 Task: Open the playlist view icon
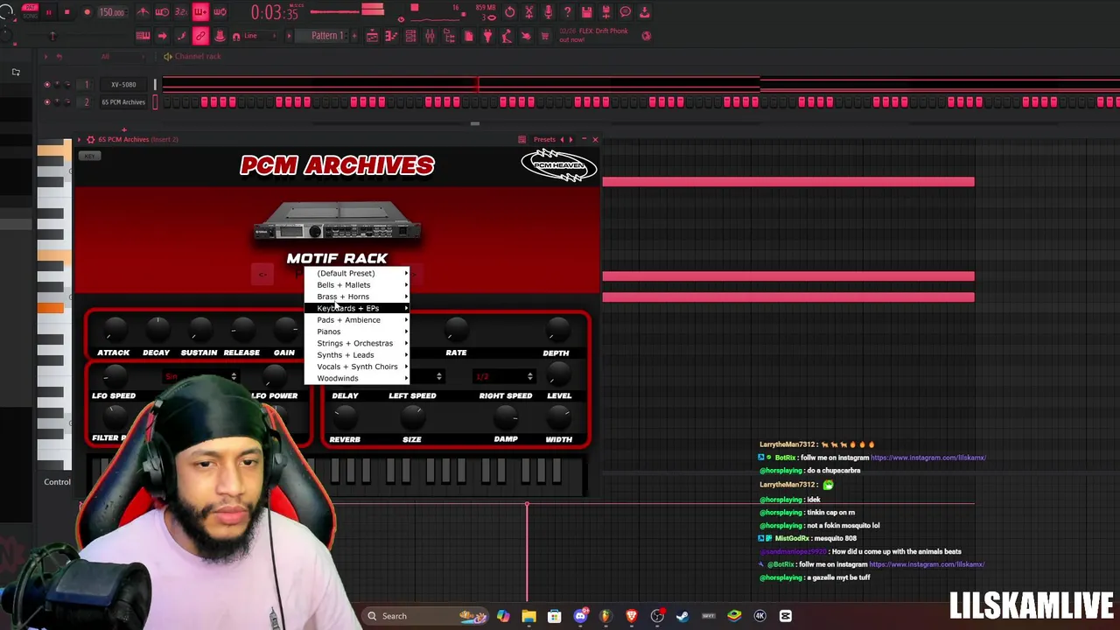coord(372,36)
